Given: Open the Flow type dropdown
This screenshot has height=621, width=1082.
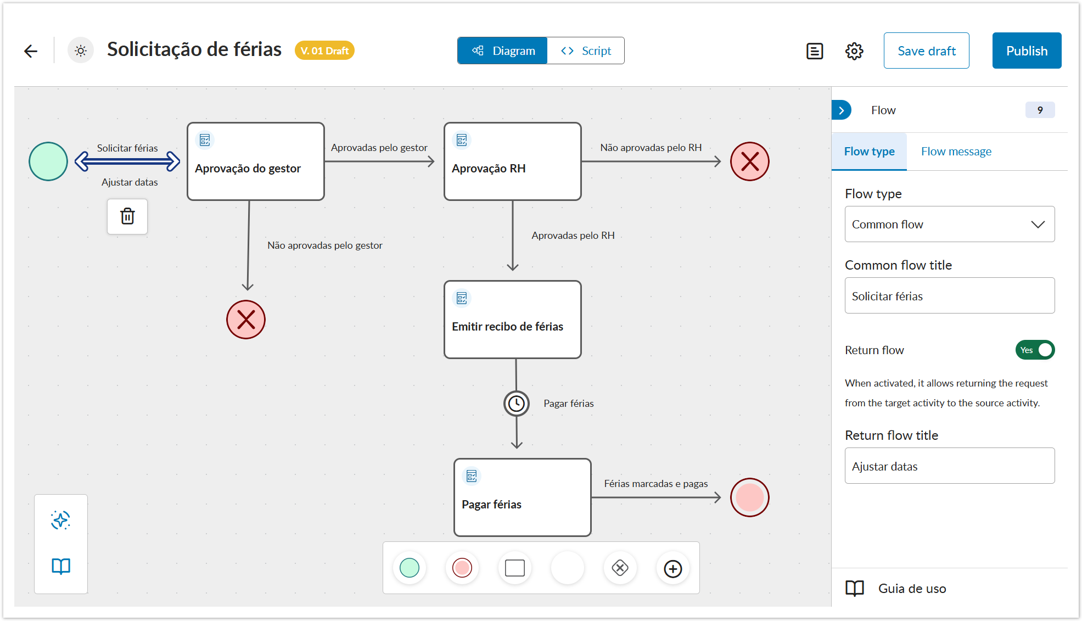Looking at the screenshot, I should click(950, 224).
